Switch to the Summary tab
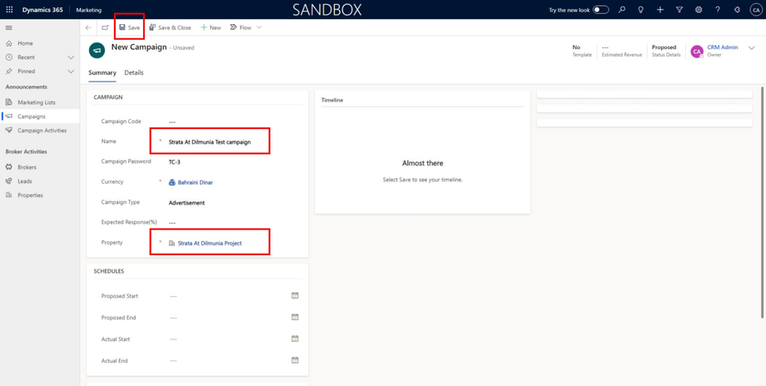 tap(102, 72)
